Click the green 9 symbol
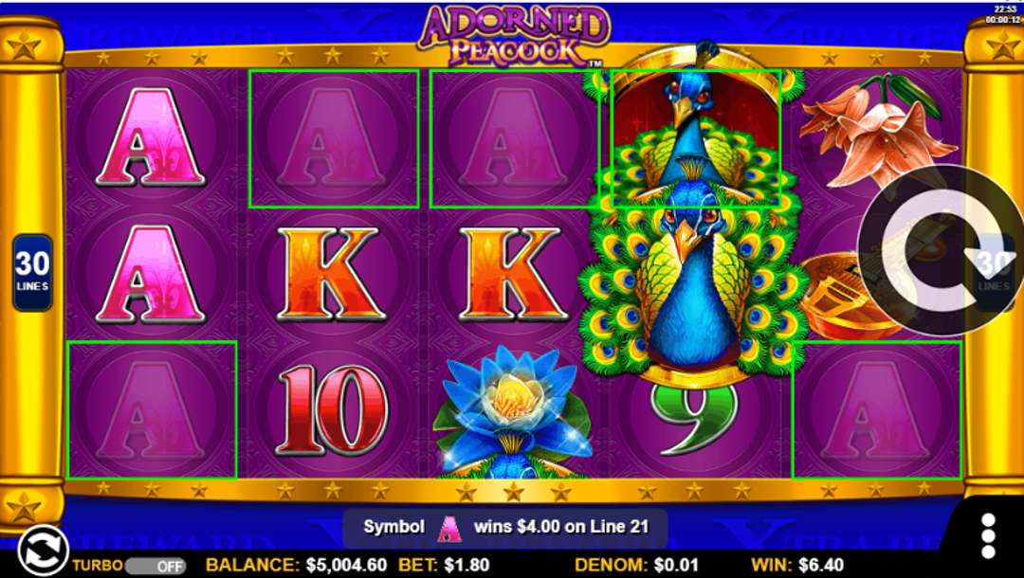 (x=695, y=418)
